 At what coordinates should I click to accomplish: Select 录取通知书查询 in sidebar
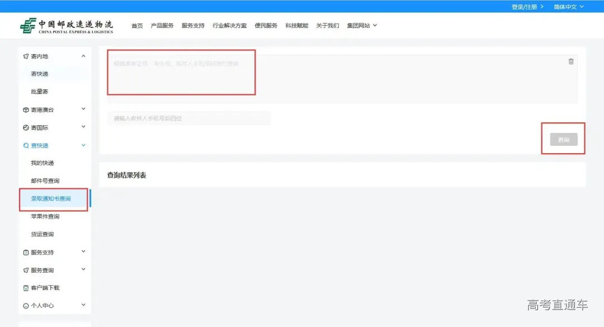[x=51, y=199]
